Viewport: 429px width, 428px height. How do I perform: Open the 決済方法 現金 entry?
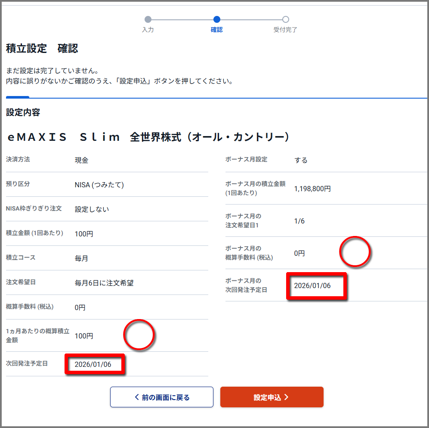(81, 159)
